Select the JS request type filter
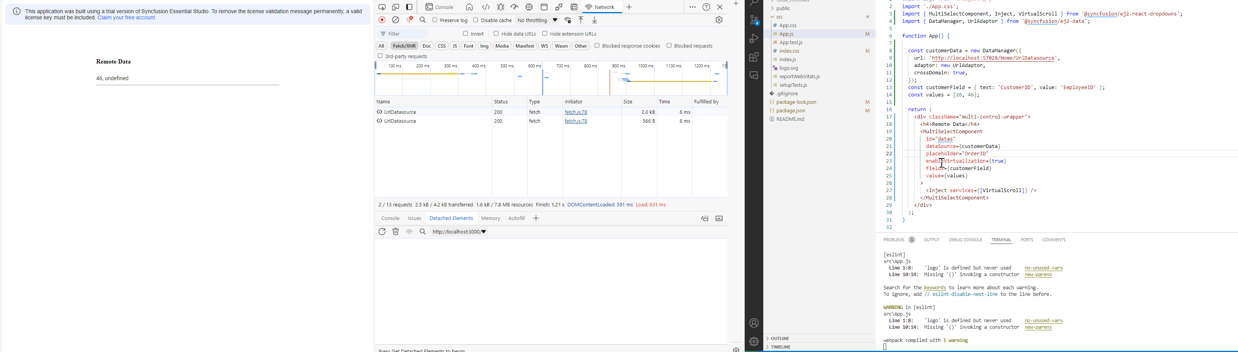The height and width of the screenshot is (352, 1238). coord(455,46)
